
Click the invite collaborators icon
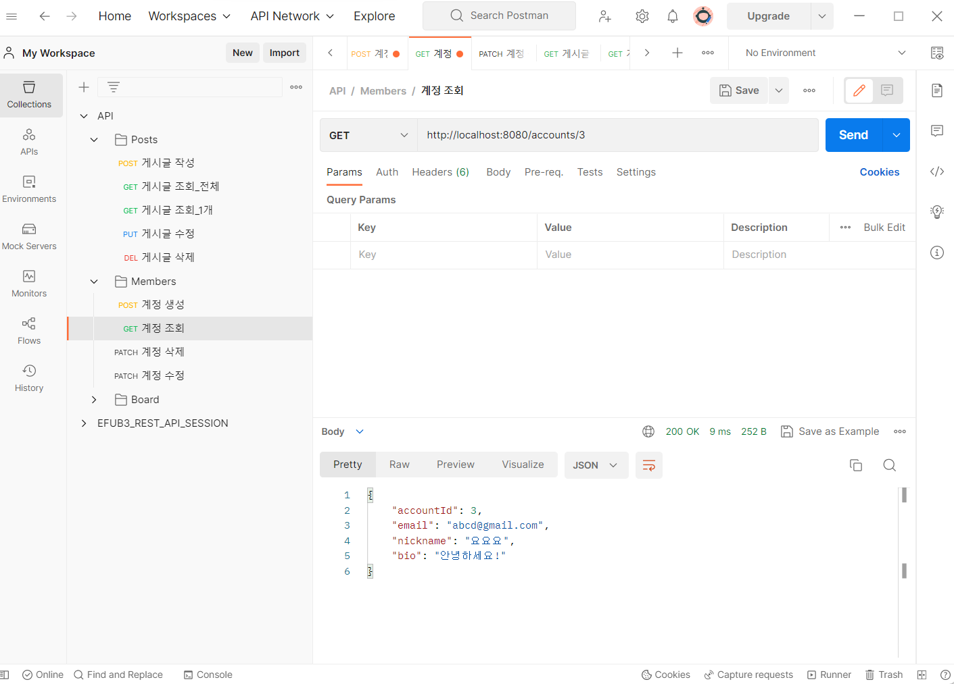[605, 16]
